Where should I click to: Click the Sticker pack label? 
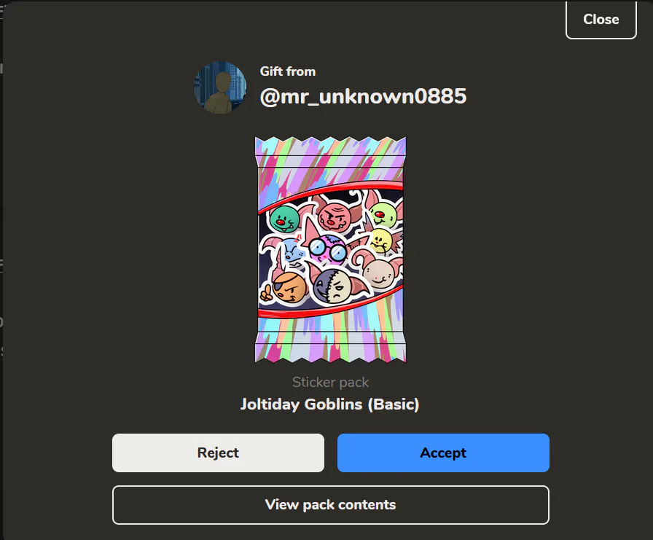click(x=330, y=382)
